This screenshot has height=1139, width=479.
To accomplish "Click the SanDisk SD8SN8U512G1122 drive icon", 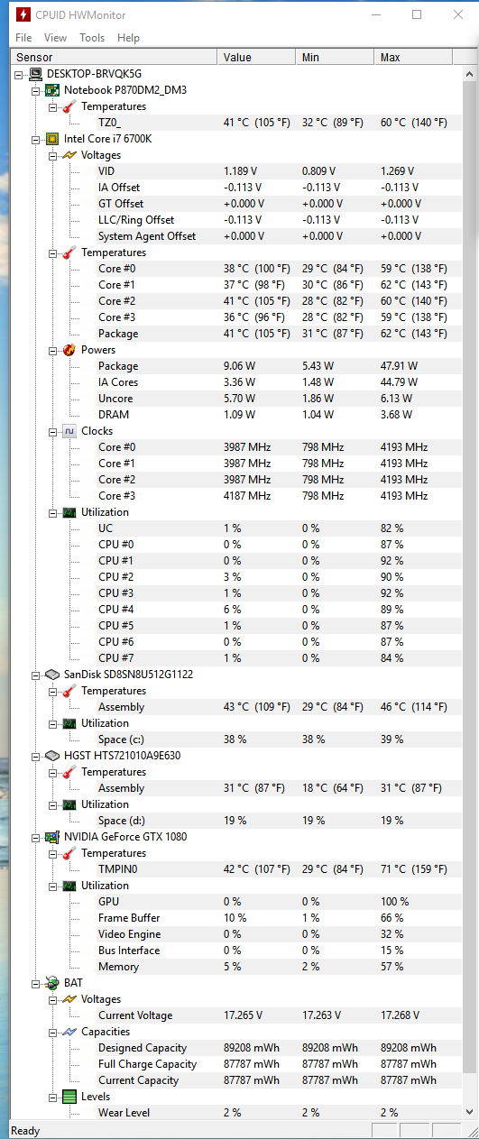I will click(x=52, y=675).
